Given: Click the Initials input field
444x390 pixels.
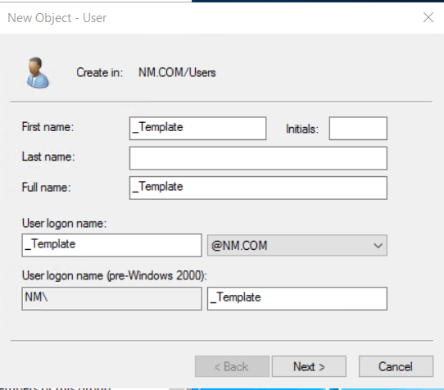Looking at the screenshot, I should click(x=358, y=129).
